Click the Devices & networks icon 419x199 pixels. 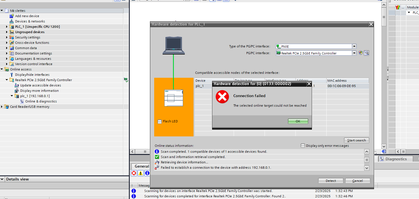[12, 21]
